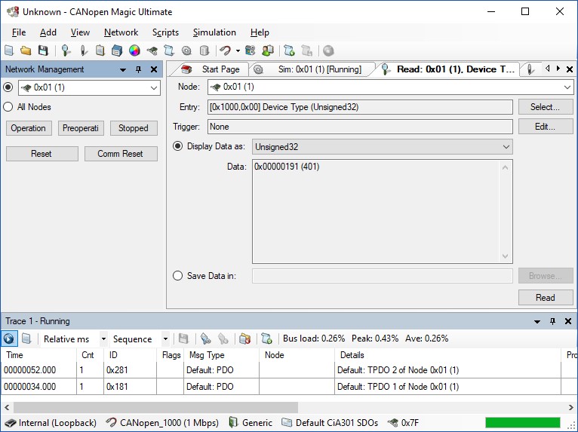Viewport: 578px width, 432px height.
Task: Open the Network menu
Action: click(x=121, y=32)
